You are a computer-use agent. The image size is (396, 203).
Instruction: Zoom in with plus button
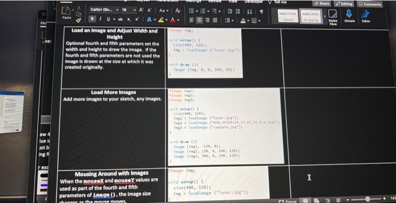coord(385,198)
